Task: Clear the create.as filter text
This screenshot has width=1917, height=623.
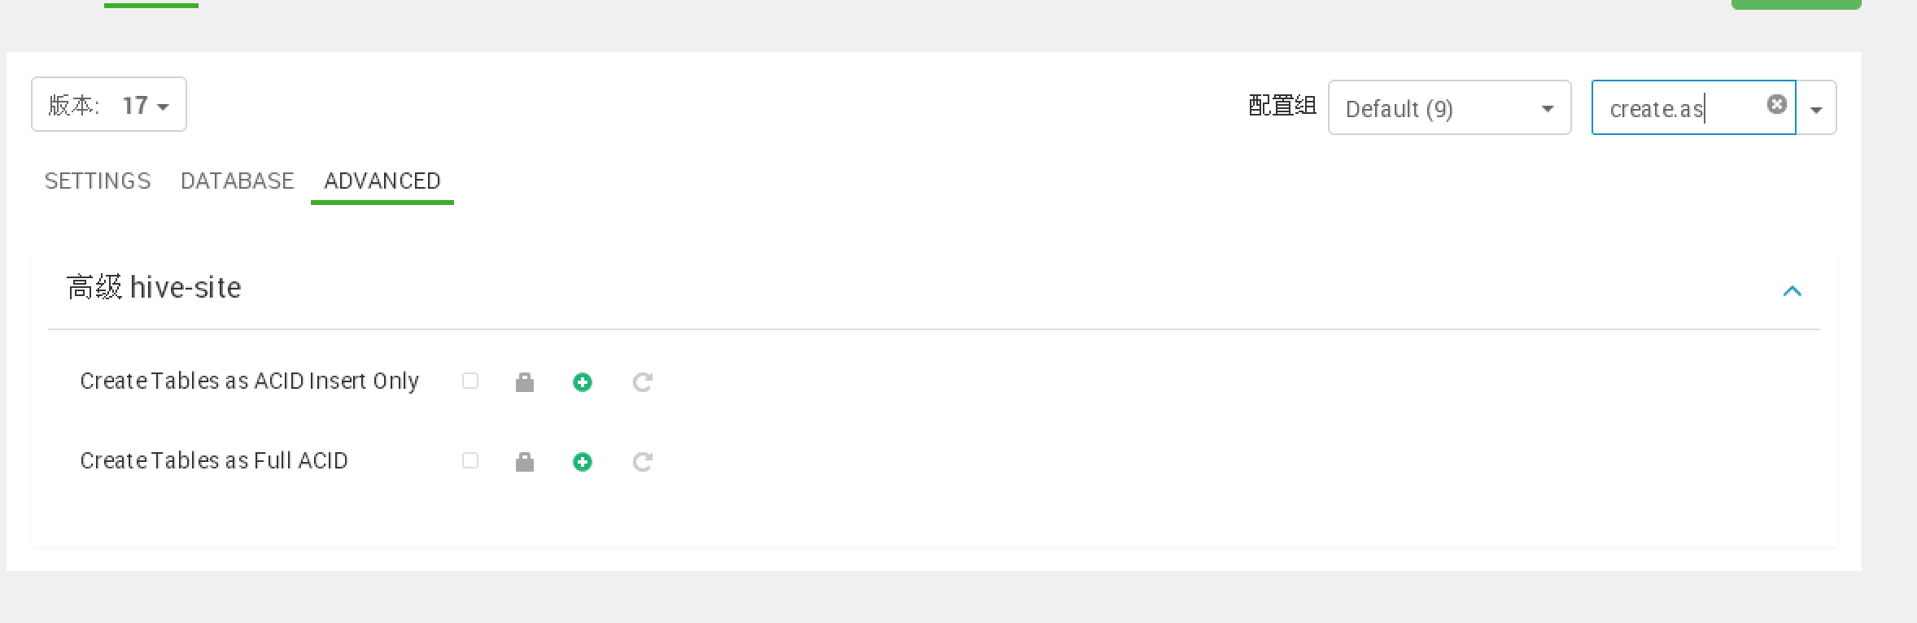Action: click(x=1777, y=104)
